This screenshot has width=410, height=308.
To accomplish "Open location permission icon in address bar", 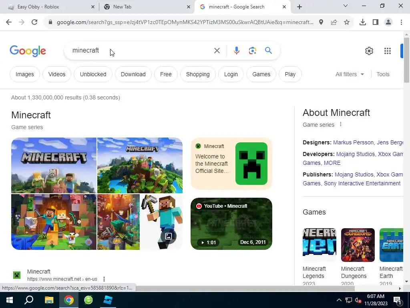I will (321, 22).
